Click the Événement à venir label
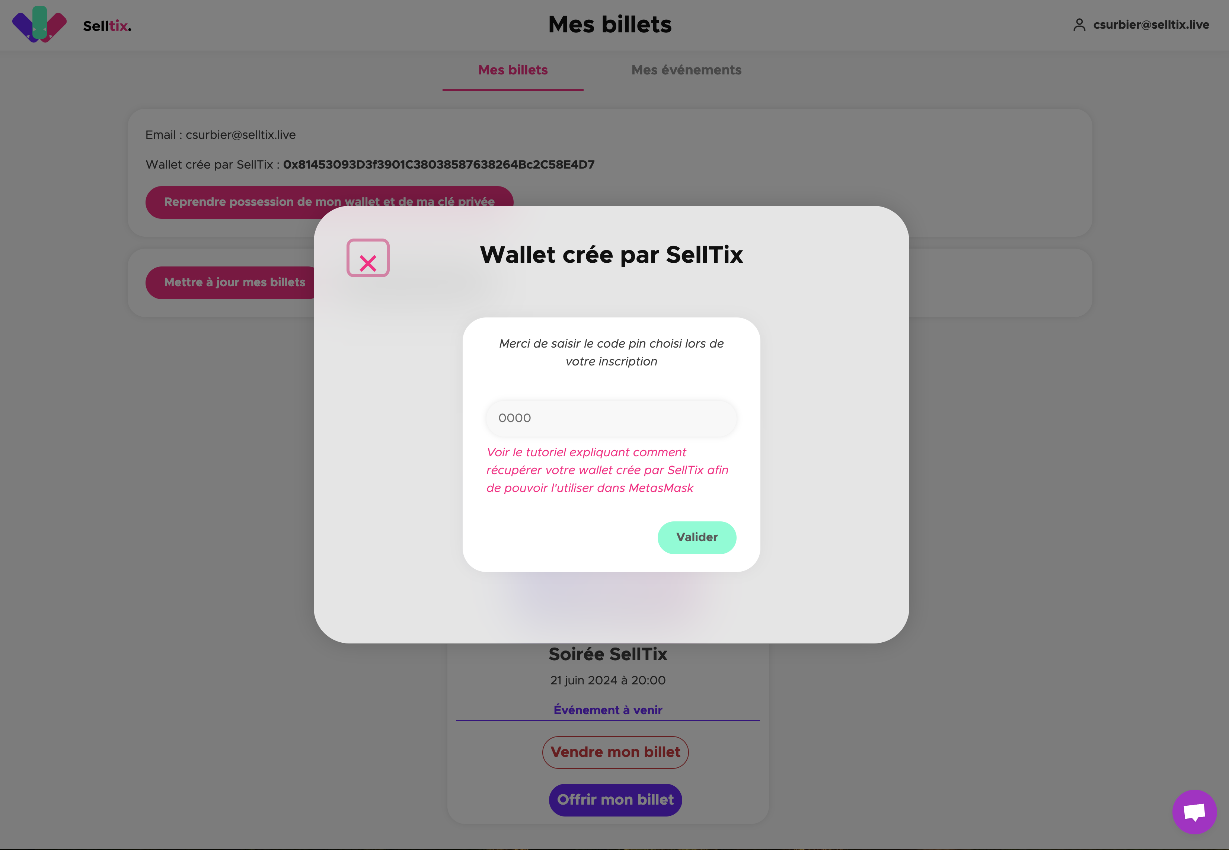 point(607,710)
